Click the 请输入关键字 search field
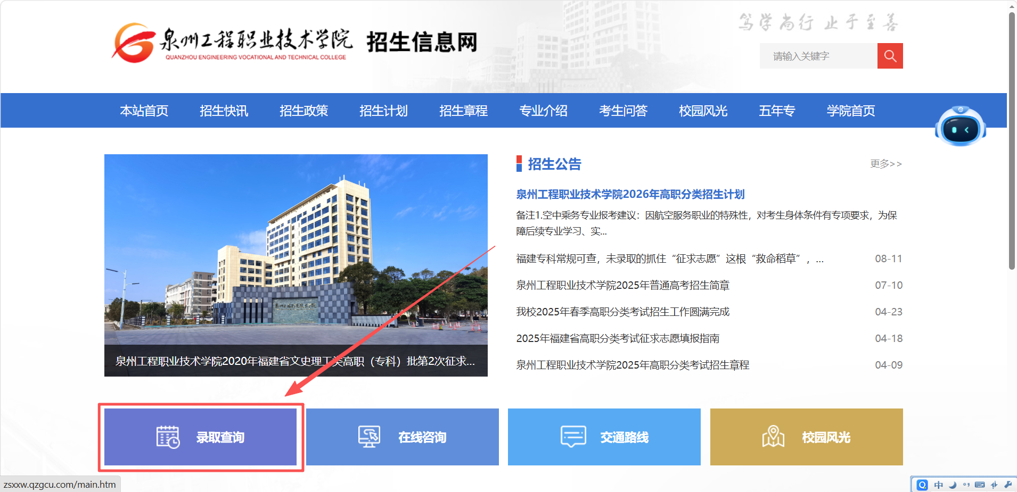1017x492 pixels. pos(818,56)
